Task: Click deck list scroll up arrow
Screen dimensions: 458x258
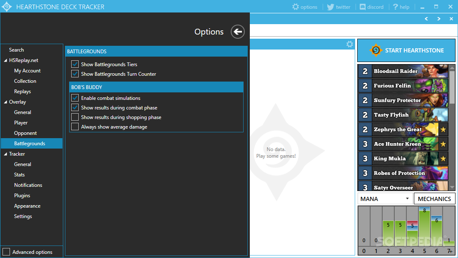Action: tap(452, 68)
